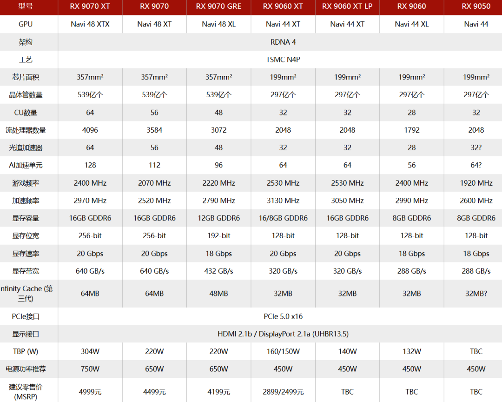Image resolution: width=502 pixels, height=402 pixels.
Task: Click the 304W TBP value
Action: (90, 352)
